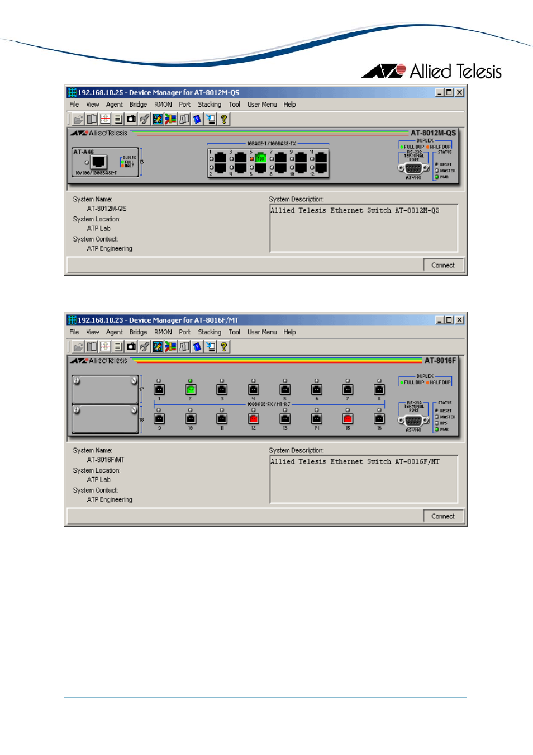Viewport: 533px width, 755px height.
Task: Open Port menu in AT-8016F/MT window
Action: [184, 332]
